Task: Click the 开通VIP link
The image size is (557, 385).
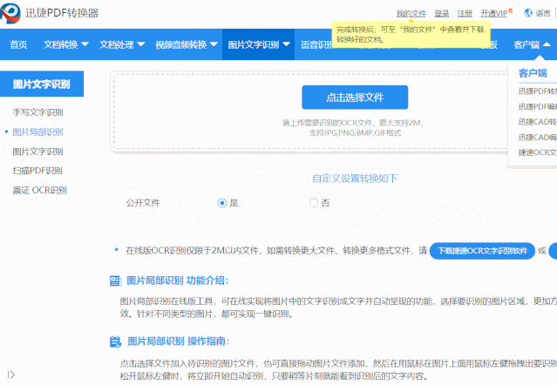Action: 493,13
